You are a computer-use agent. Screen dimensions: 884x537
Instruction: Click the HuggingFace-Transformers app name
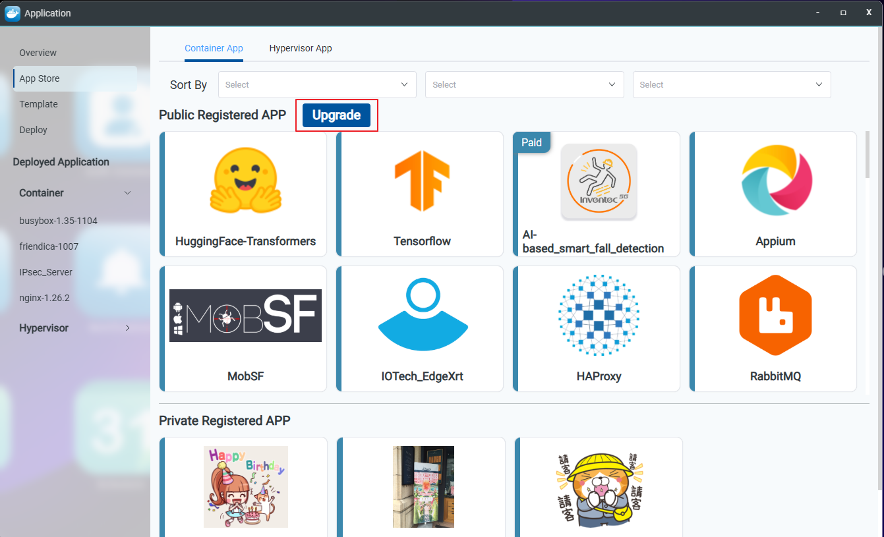245,241
